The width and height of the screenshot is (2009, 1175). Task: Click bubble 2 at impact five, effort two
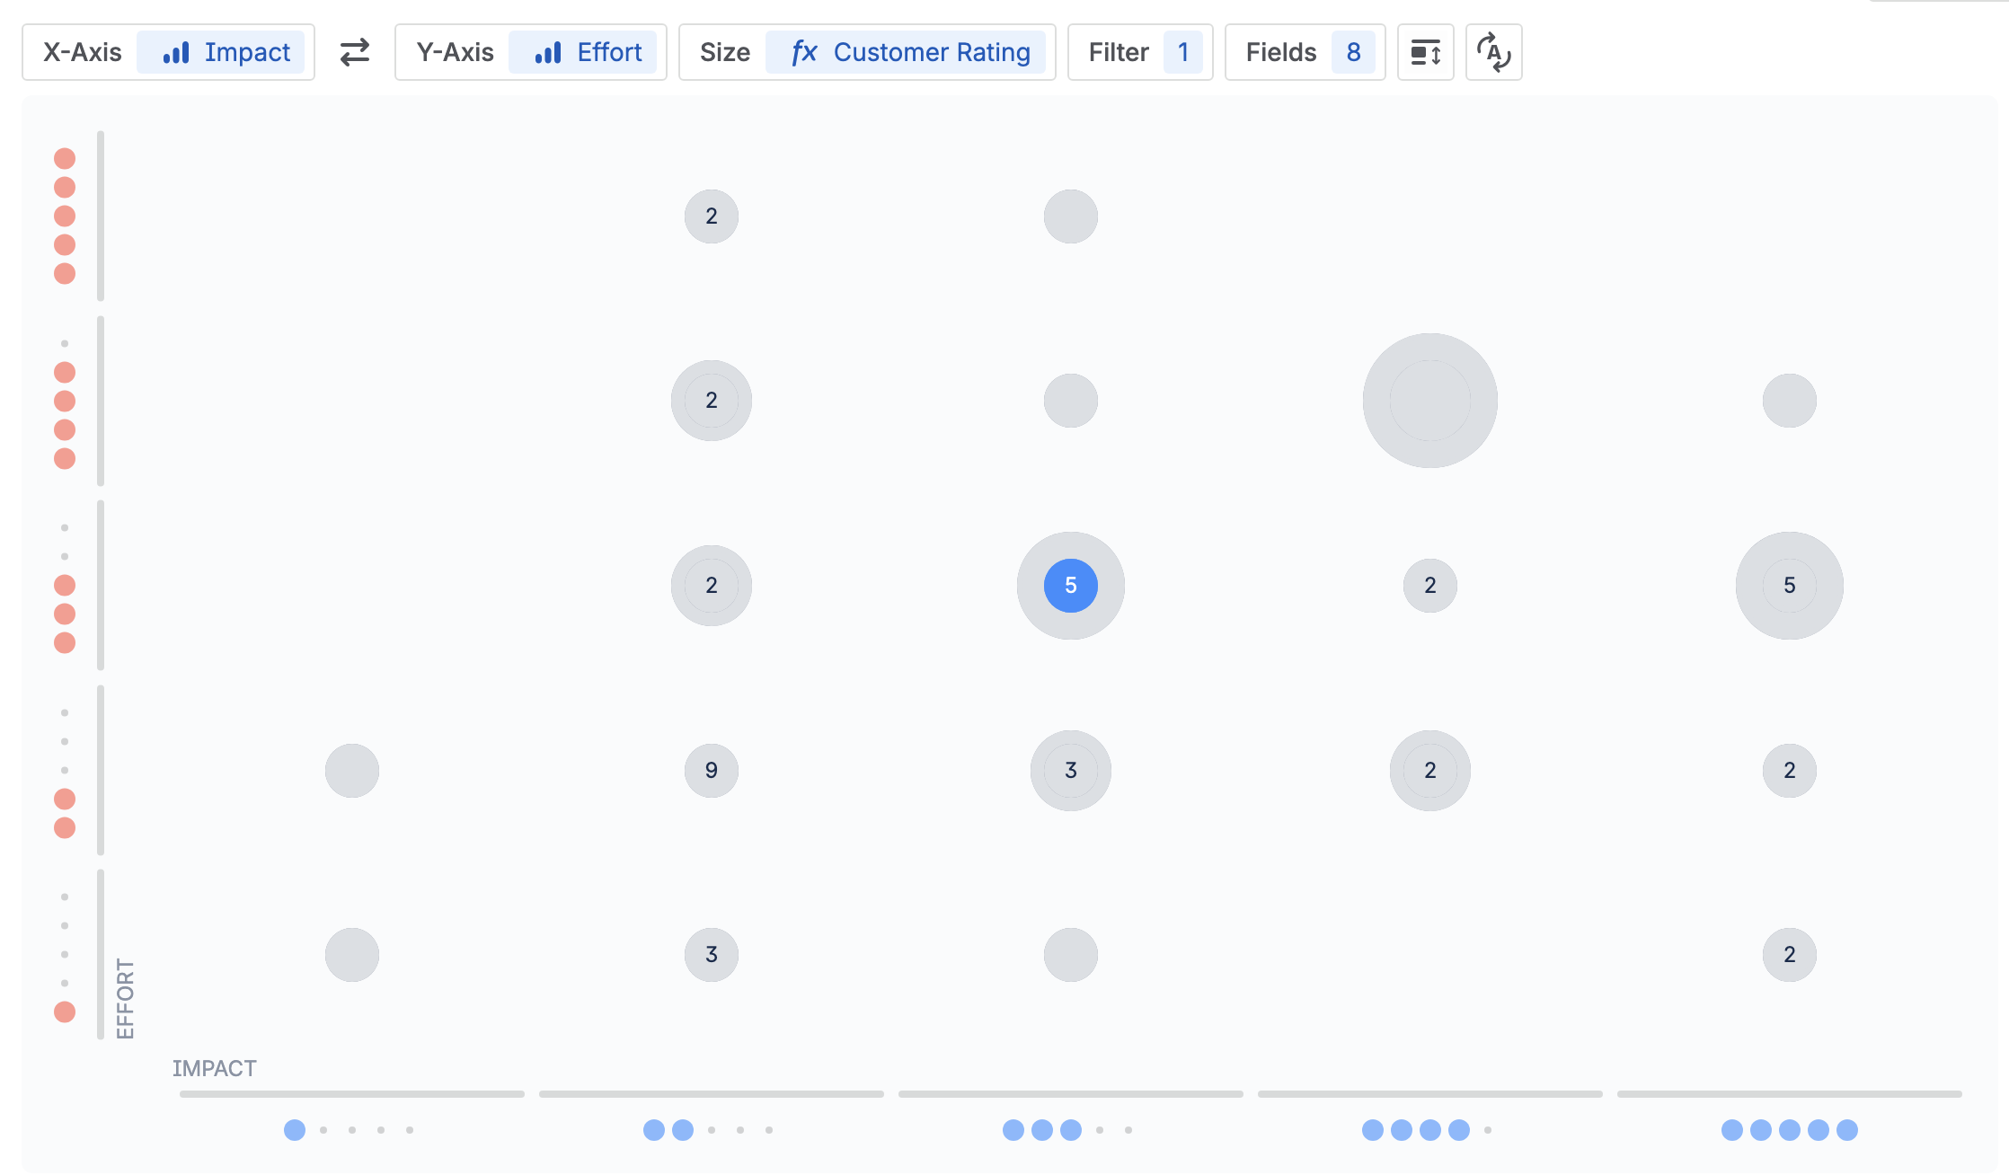pyautogui.click(x=1790, y=771)
